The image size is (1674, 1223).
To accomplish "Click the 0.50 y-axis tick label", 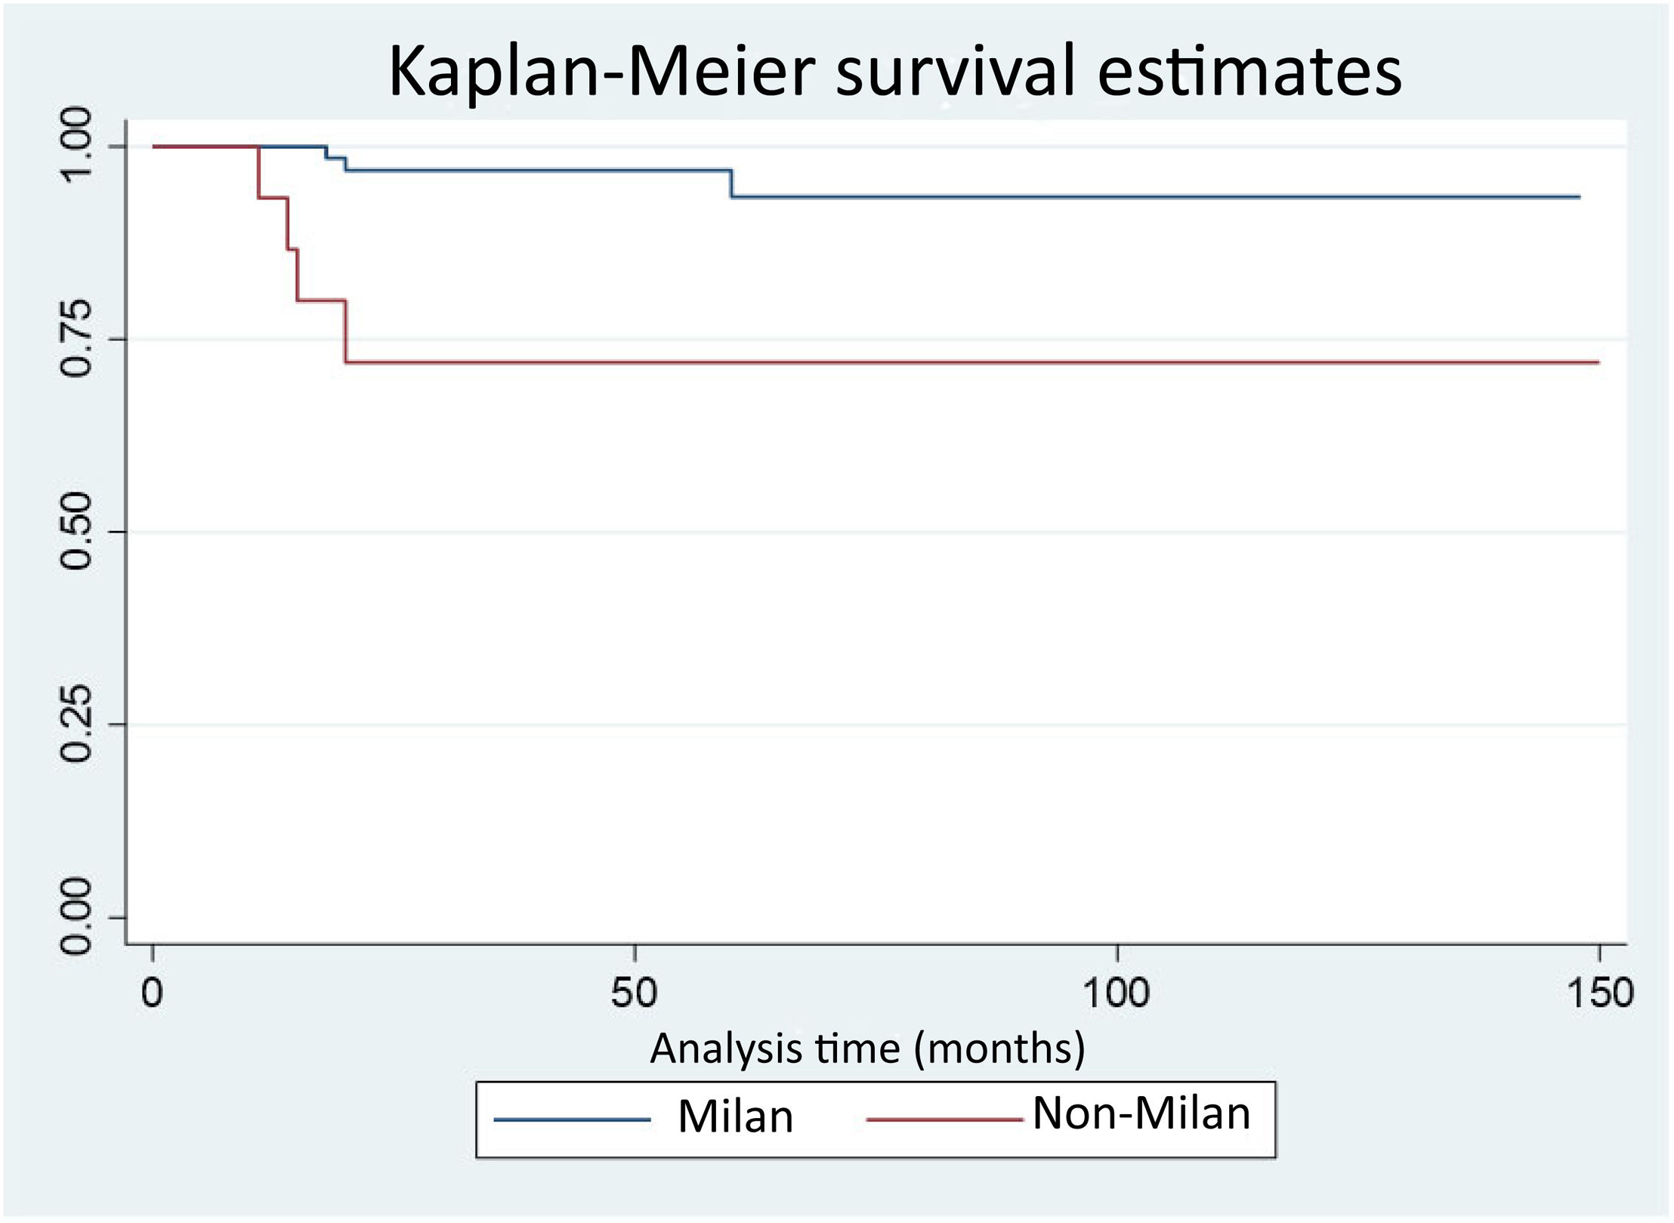I will 76,532.
